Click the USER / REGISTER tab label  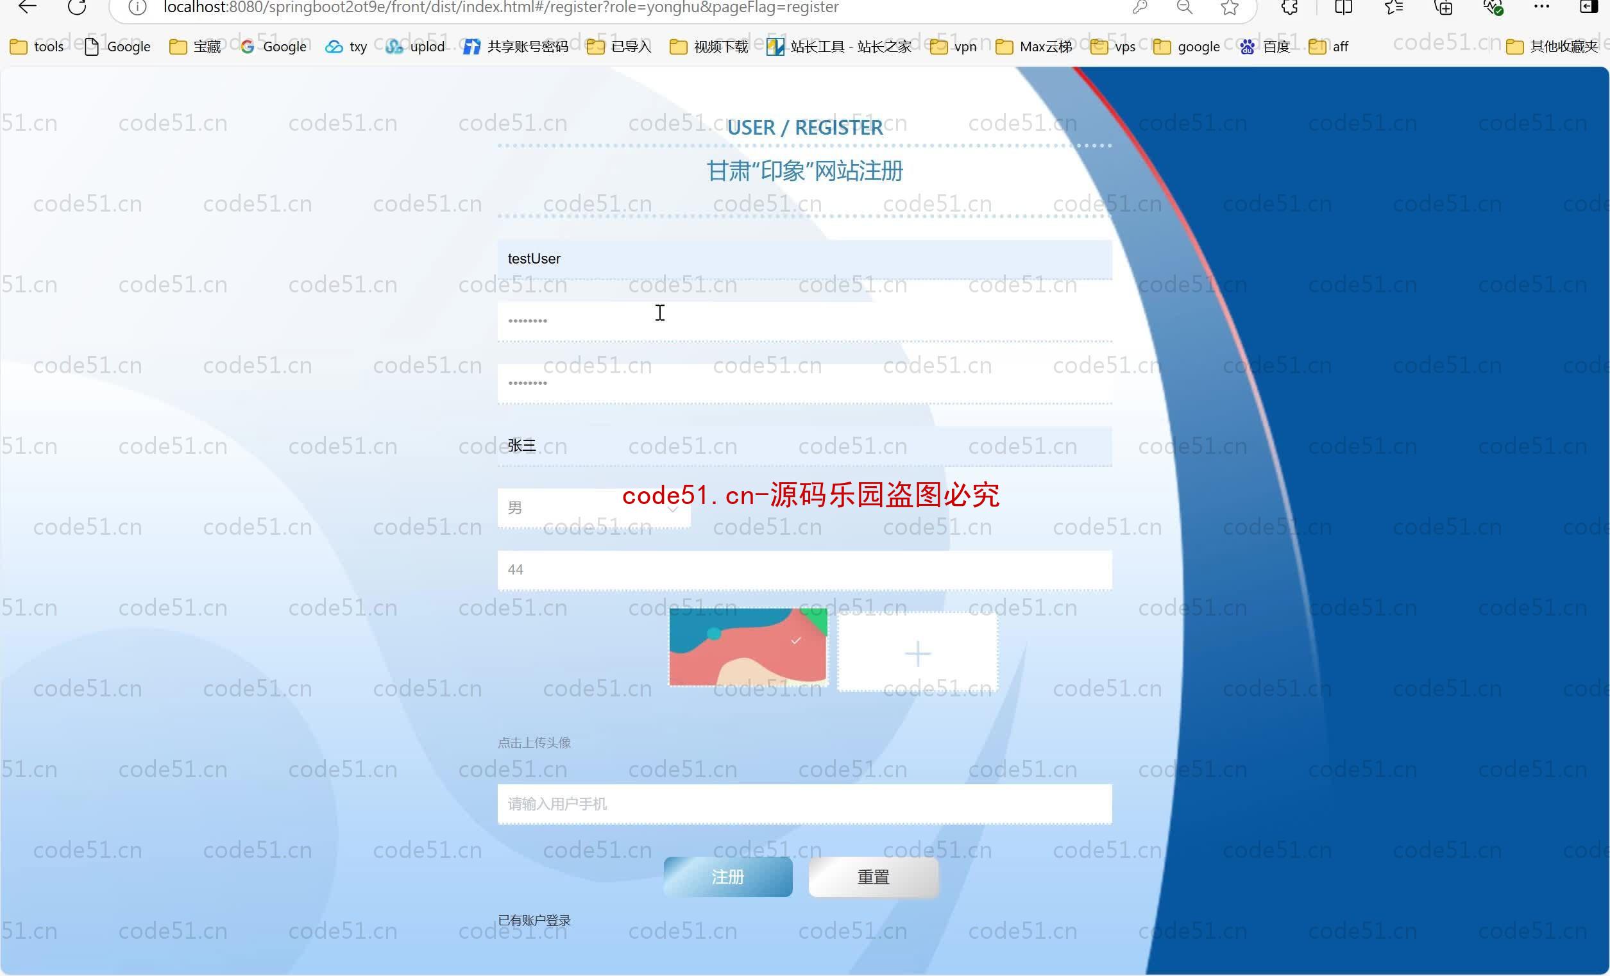(805, 125)
